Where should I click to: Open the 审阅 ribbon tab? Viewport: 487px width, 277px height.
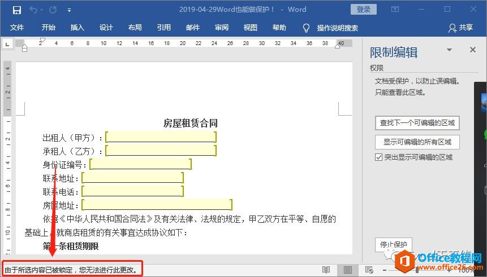coord(222,28)
